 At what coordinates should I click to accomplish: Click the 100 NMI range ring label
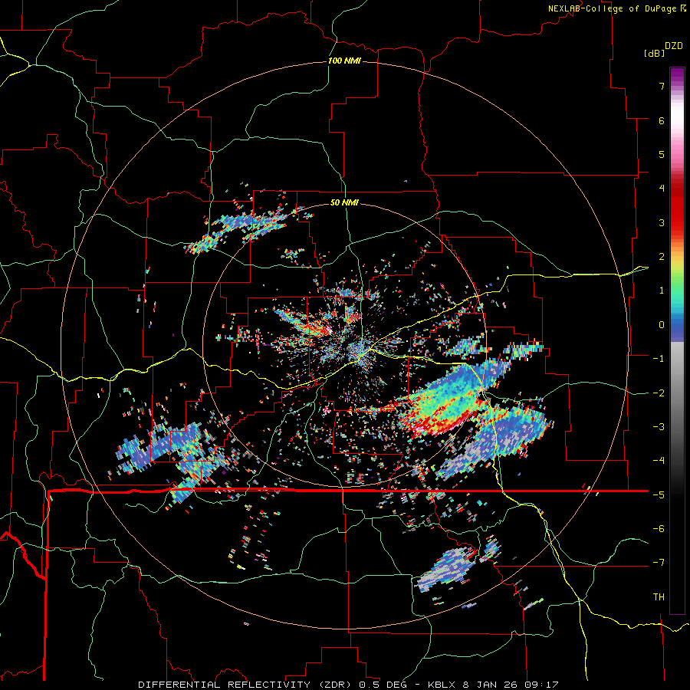point(344,61)
